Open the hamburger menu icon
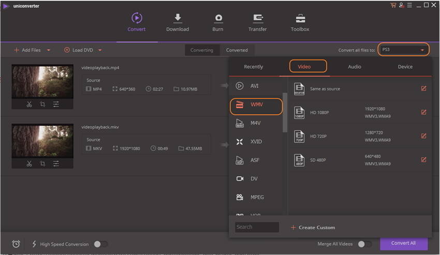Viewport: 440px width, 255px height. click(409, 5)
